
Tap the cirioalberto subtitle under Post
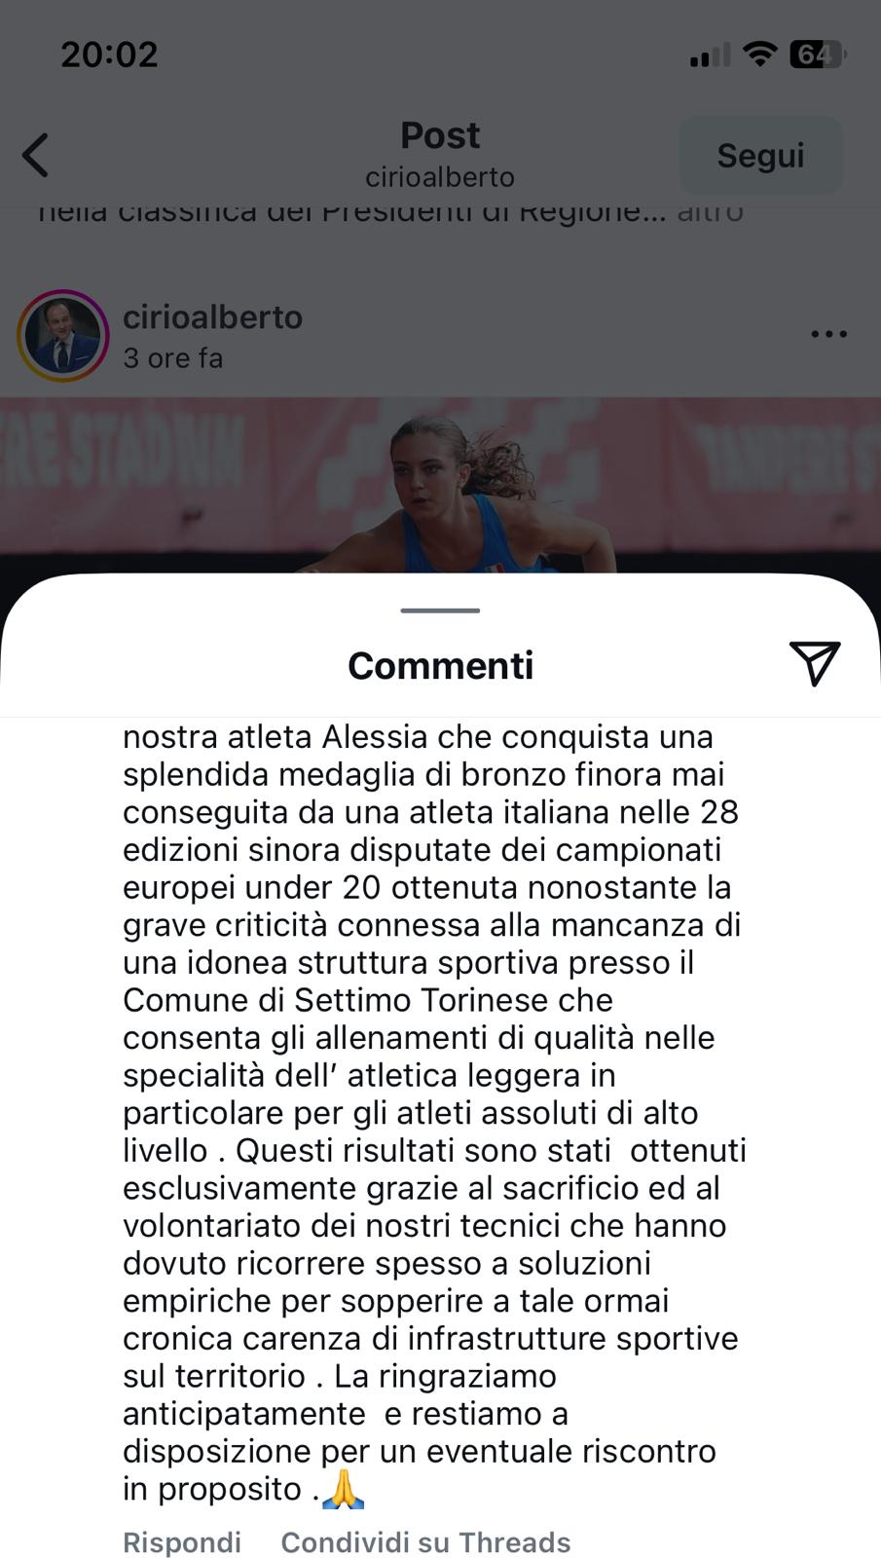tap(440, 177)
